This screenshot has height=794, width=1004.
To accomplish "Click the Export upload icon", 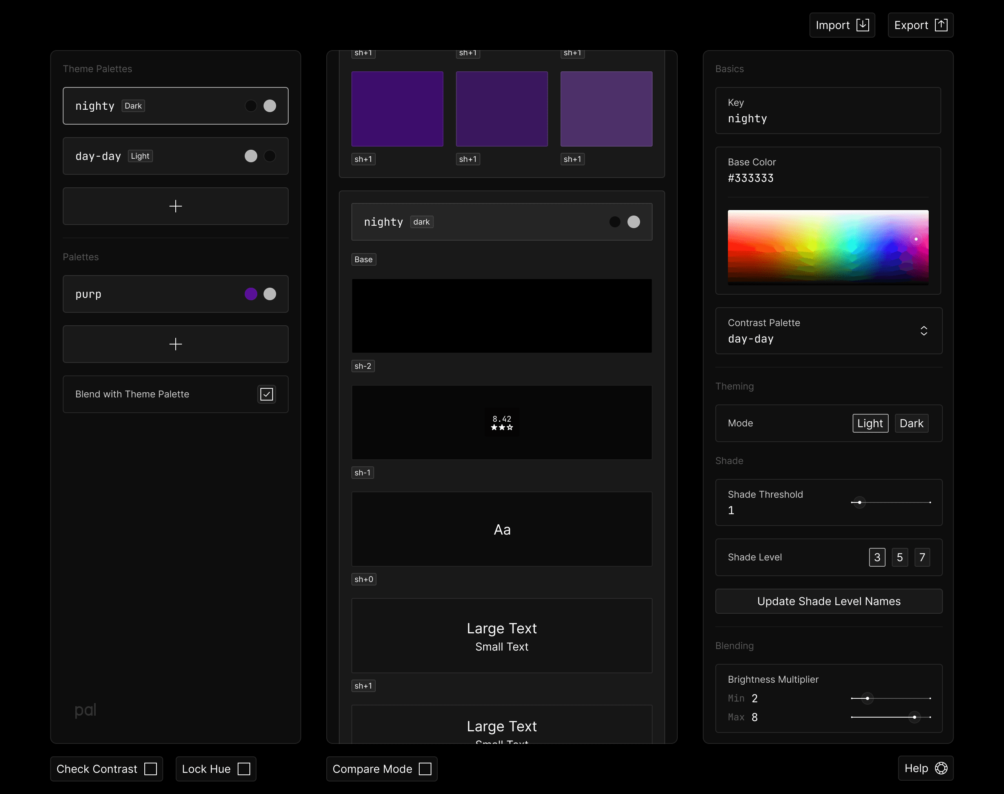I will [x=941, y=25].
